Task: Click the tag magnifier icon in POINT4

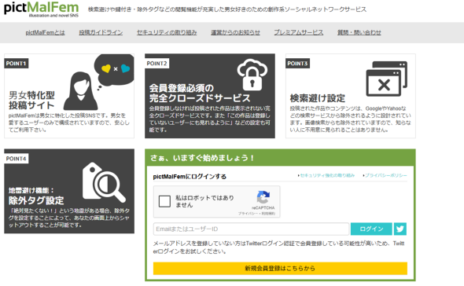Action: (104, 181)
